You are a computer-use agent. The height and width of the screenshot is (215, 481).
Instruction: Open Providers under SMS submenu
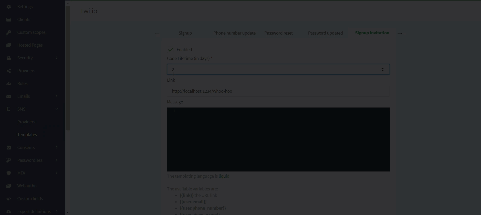click(x=26, y=122)
